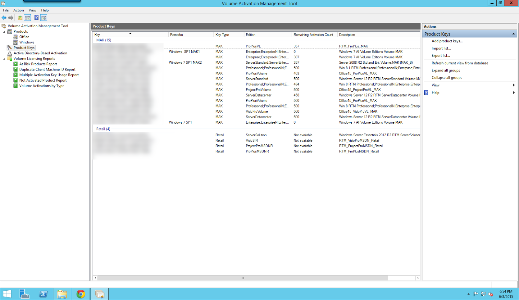Click Add product keys action

tap(447, 41)
